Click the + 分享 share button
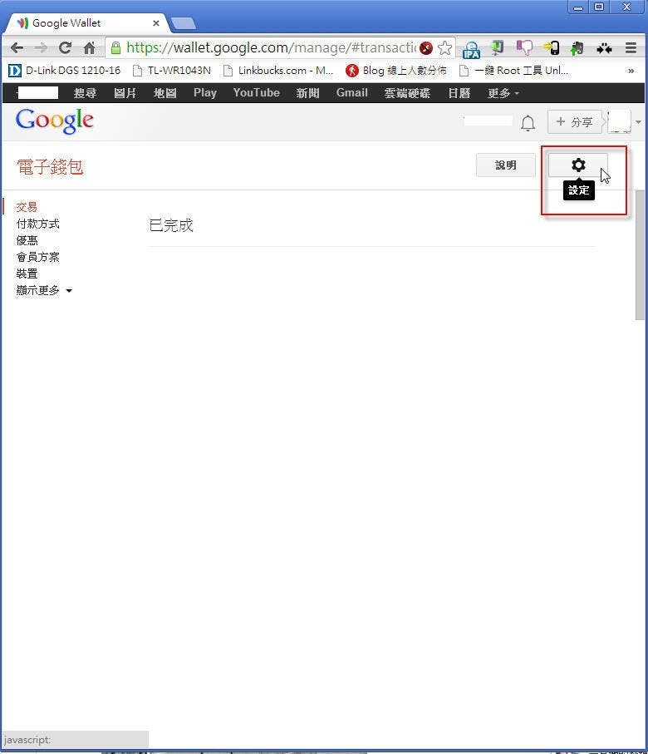The height and width of the screenshot is (754, 648). pos(574,122)
